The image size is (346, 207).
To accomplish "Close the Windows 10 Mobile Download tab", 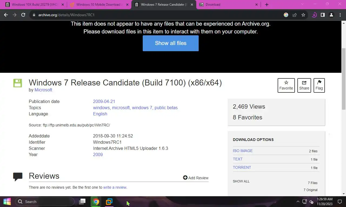I will (x=127, y=5).
